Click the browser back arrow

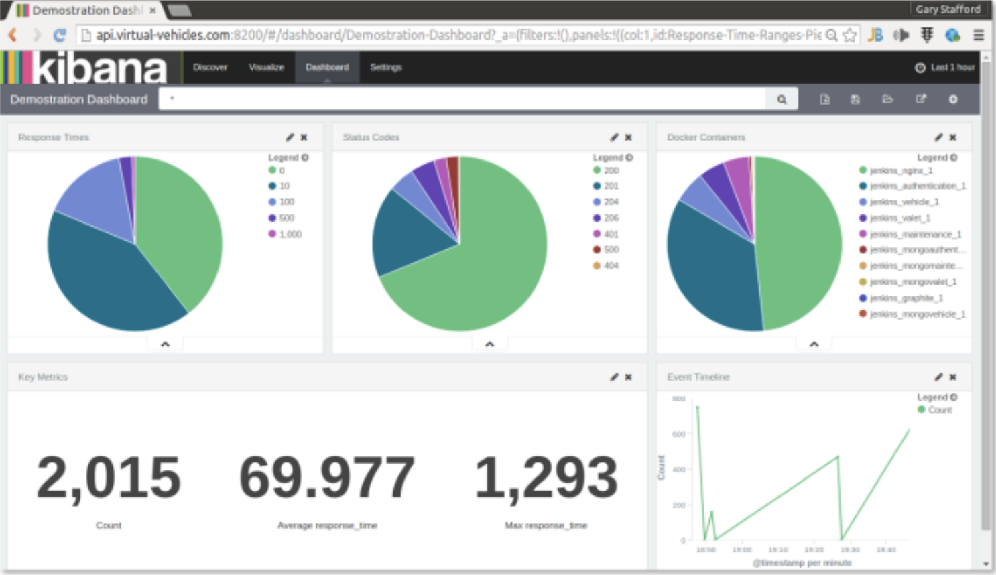pos(13,35)
